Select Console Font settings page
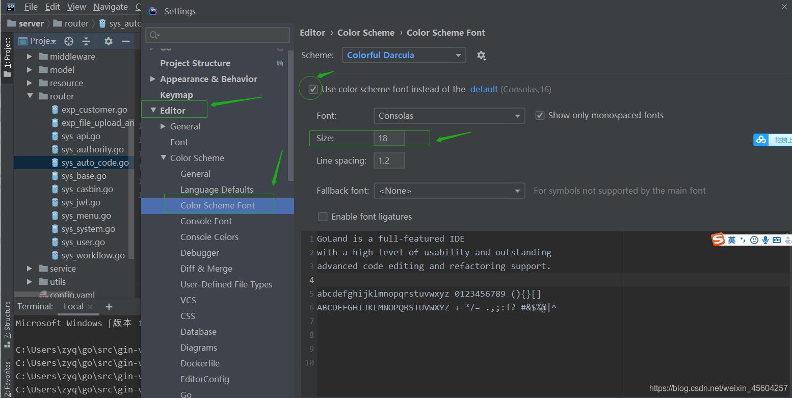Image resolution: width=792 pixels, height=398 pixels. [x=206, y=221]
